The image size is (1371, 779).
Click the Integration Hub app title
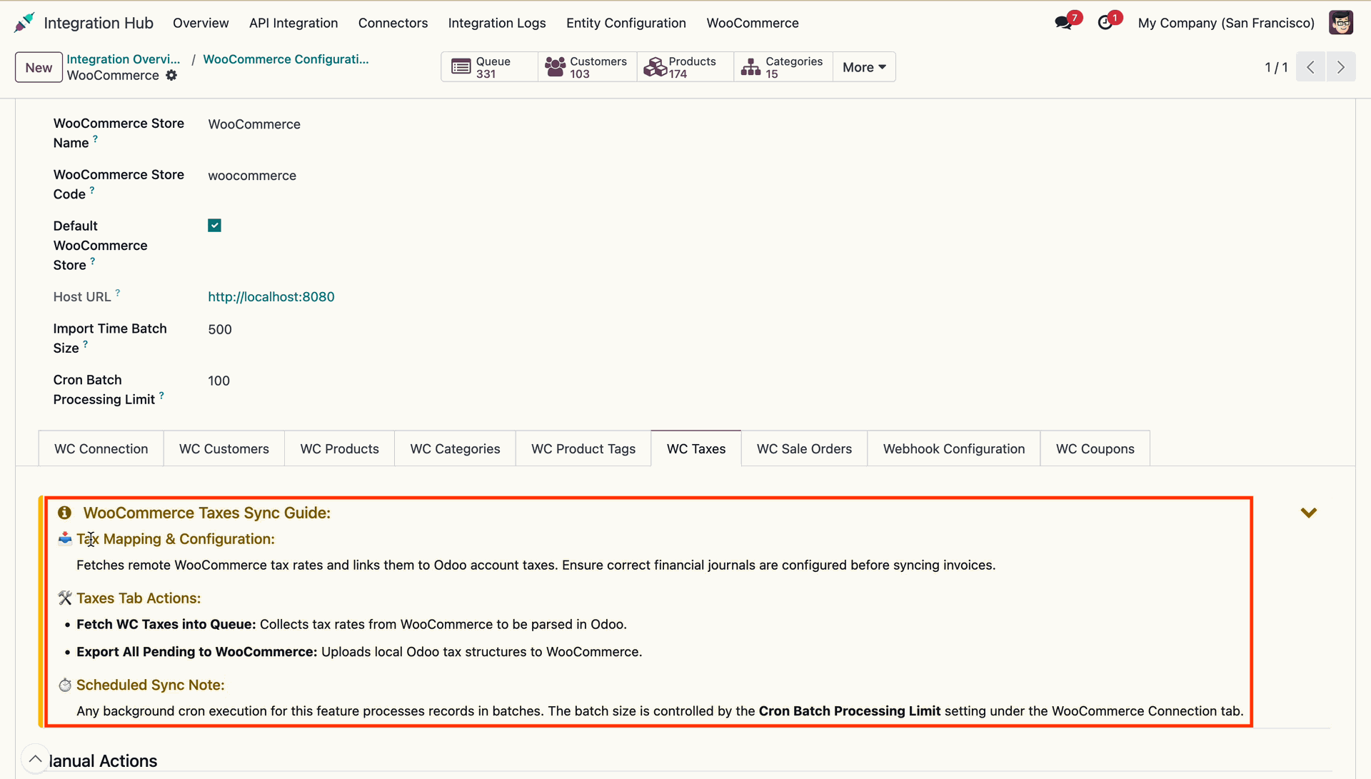(99, 23)
